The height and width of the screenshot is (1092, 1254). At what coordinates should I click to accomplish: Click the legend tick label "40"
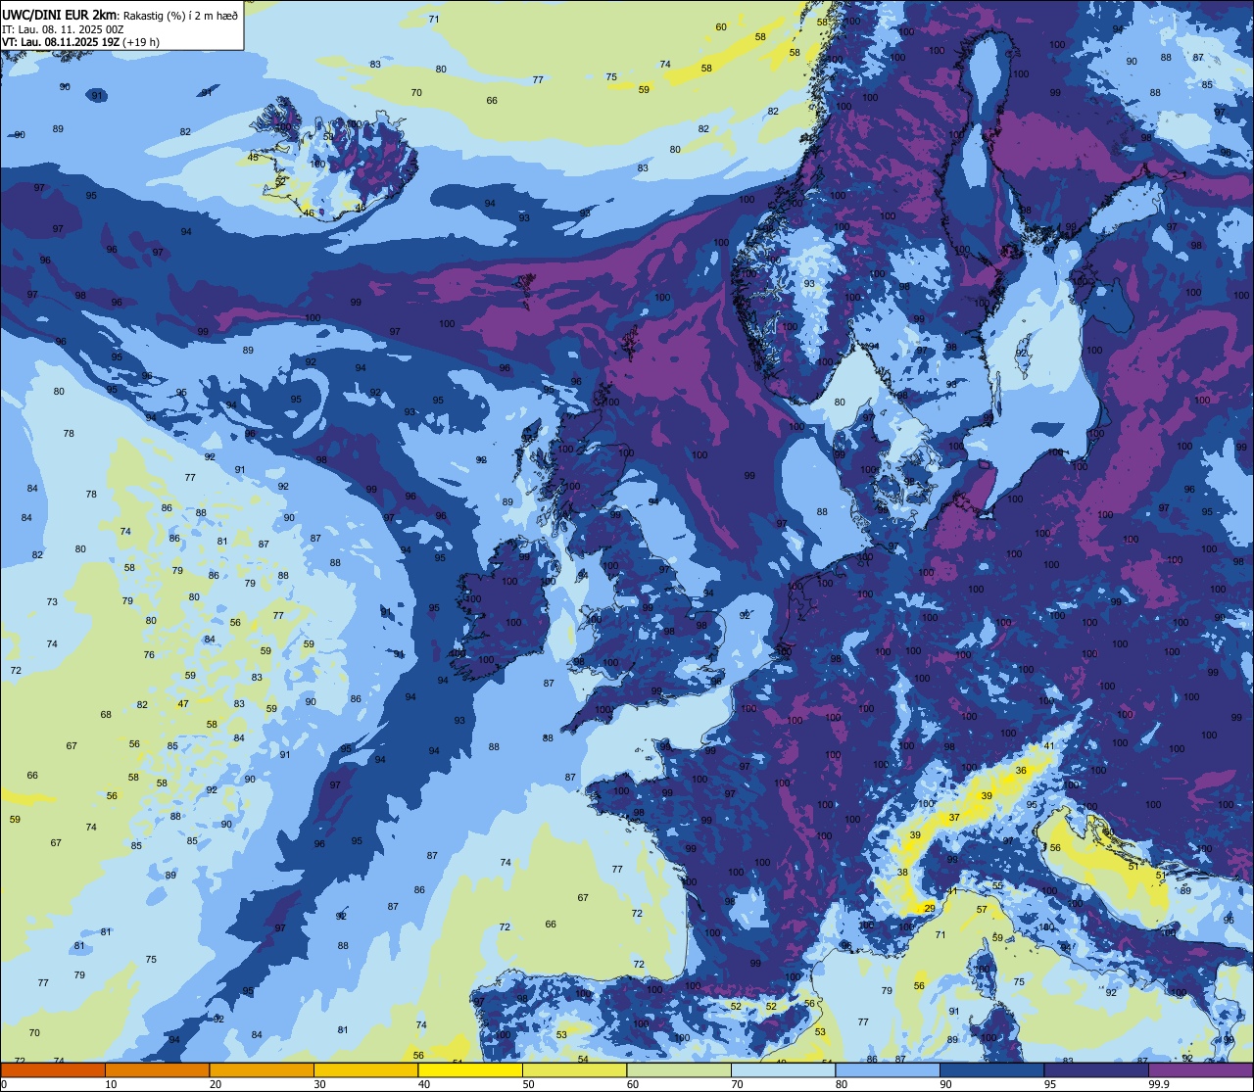click(424, 1084)
